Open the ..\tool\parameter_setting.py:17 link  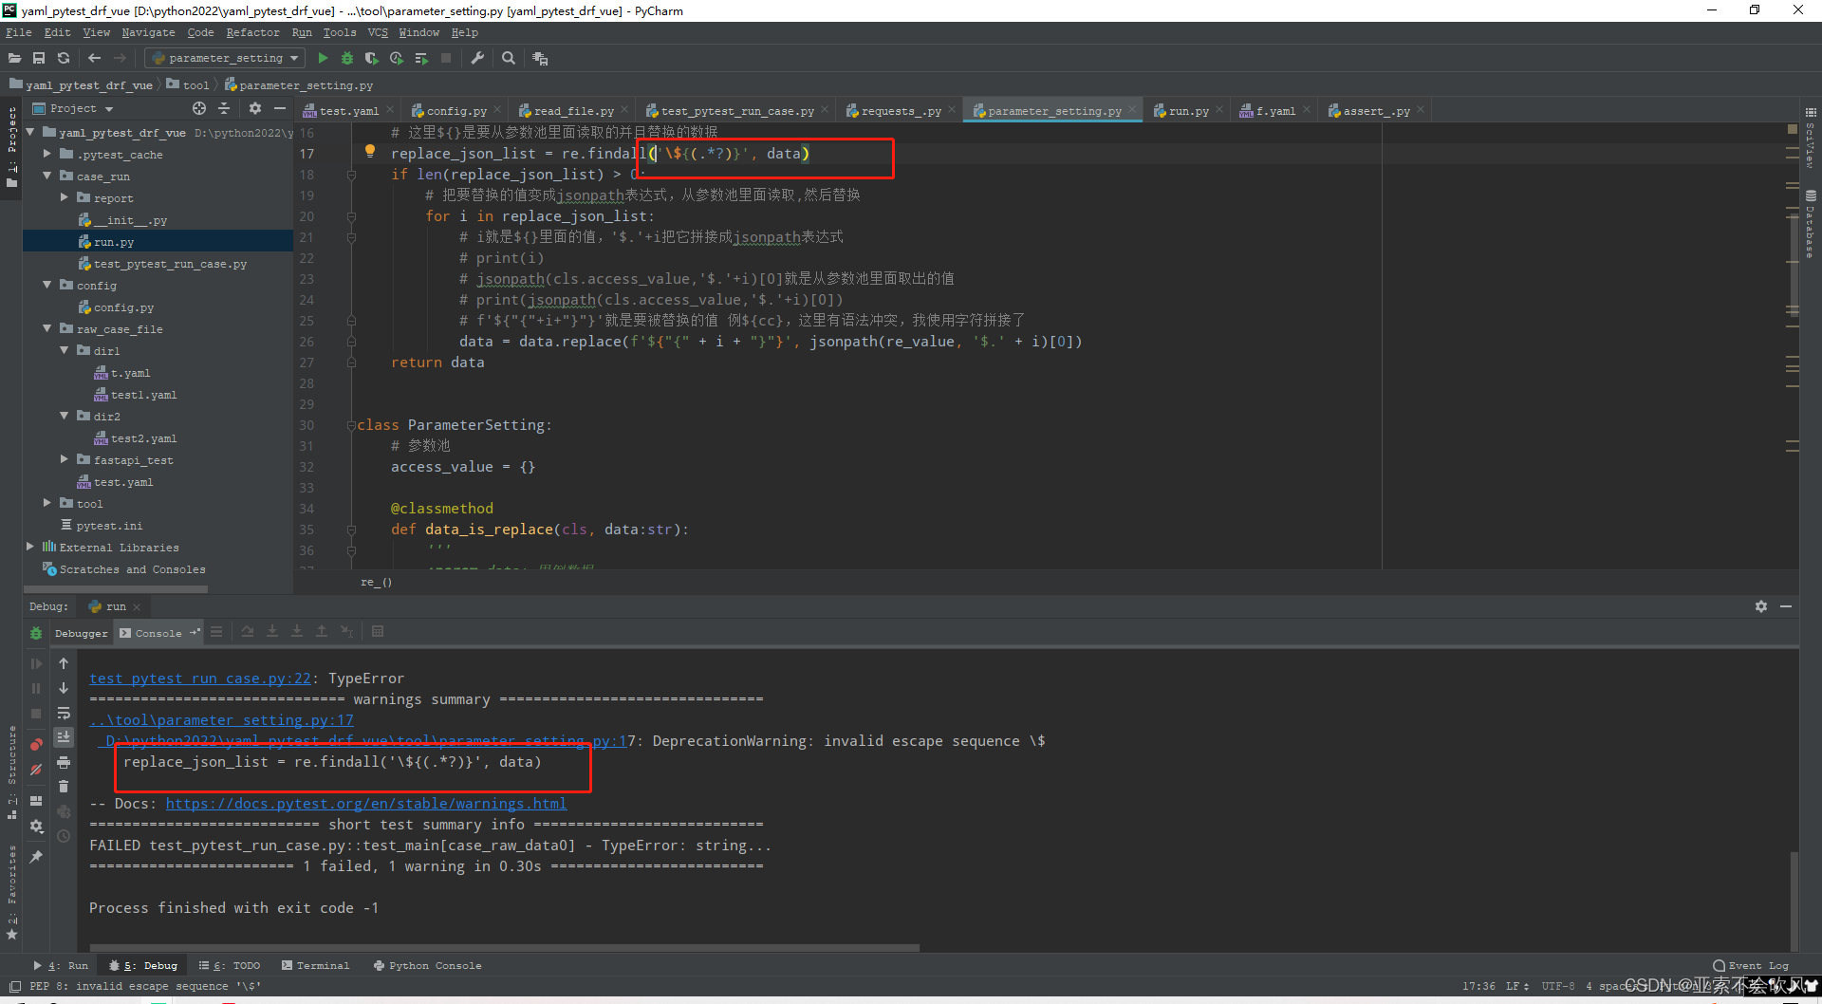click(x=221, y=720)
